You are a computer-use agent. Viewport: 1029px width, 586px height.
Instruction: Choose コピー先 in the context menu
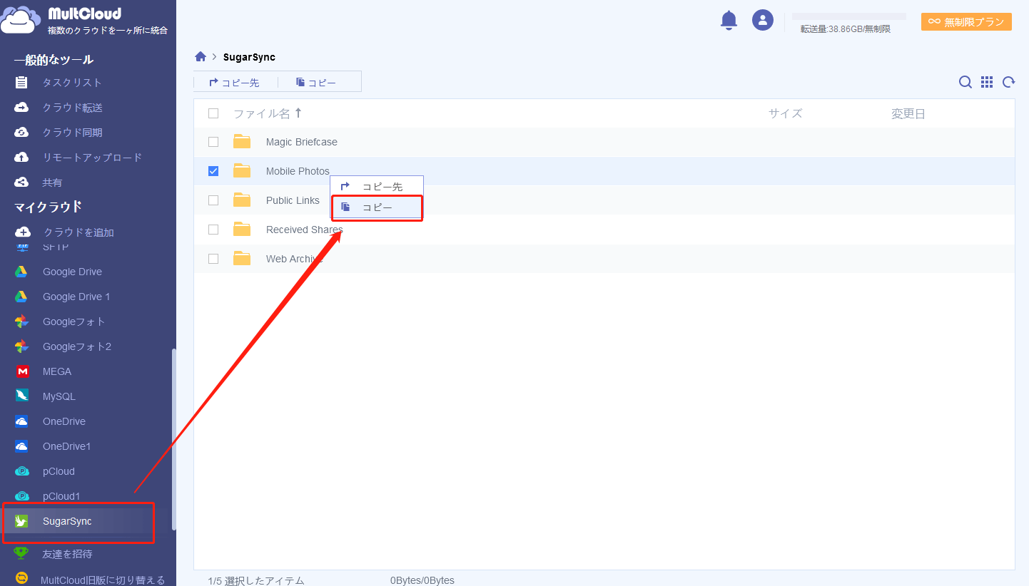[377, 186]
